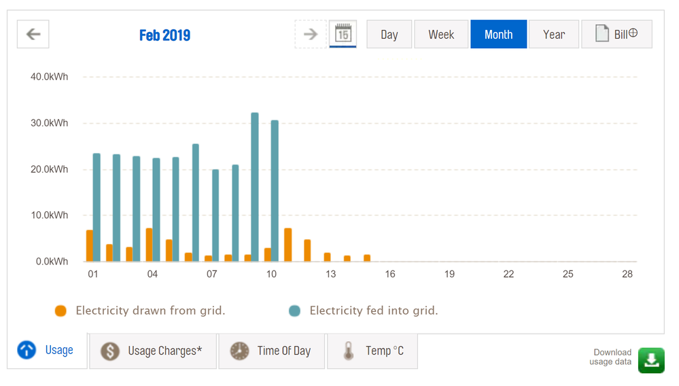
Task: Click the teal bar for day 06
Action: point(196,203)
